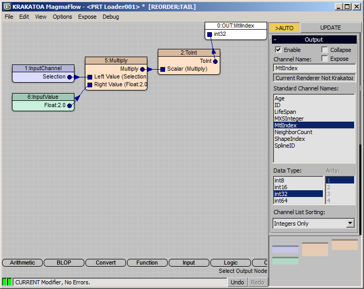This screenshot has width=364, height=289.
Task: Click the Current Renderer Not Krakatoa field
Action: coord(315,78)
